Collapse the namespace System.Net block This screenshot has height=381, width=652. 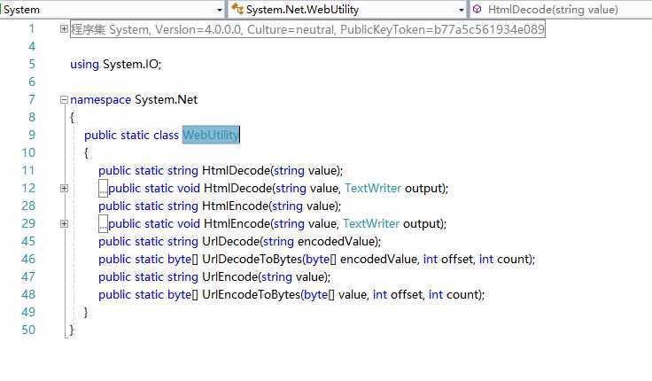[64, 99]
